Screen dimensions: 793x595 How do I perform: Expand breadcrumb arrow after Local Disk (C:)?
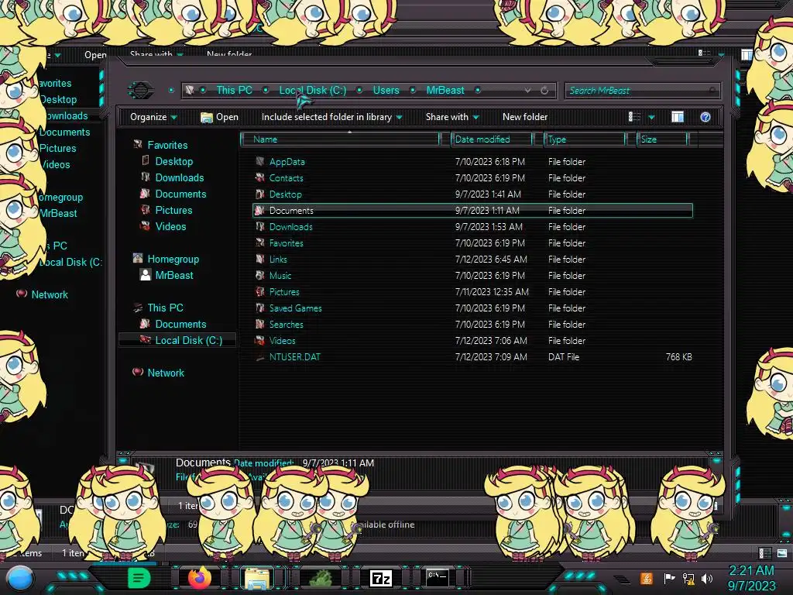(x=359, y=90)
